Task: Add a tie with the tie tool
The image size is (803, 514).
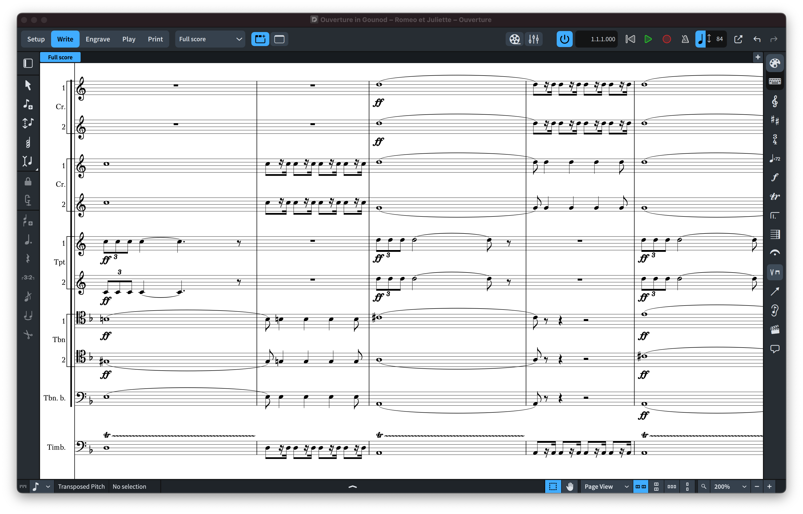Action: click(x=28, y=315)
